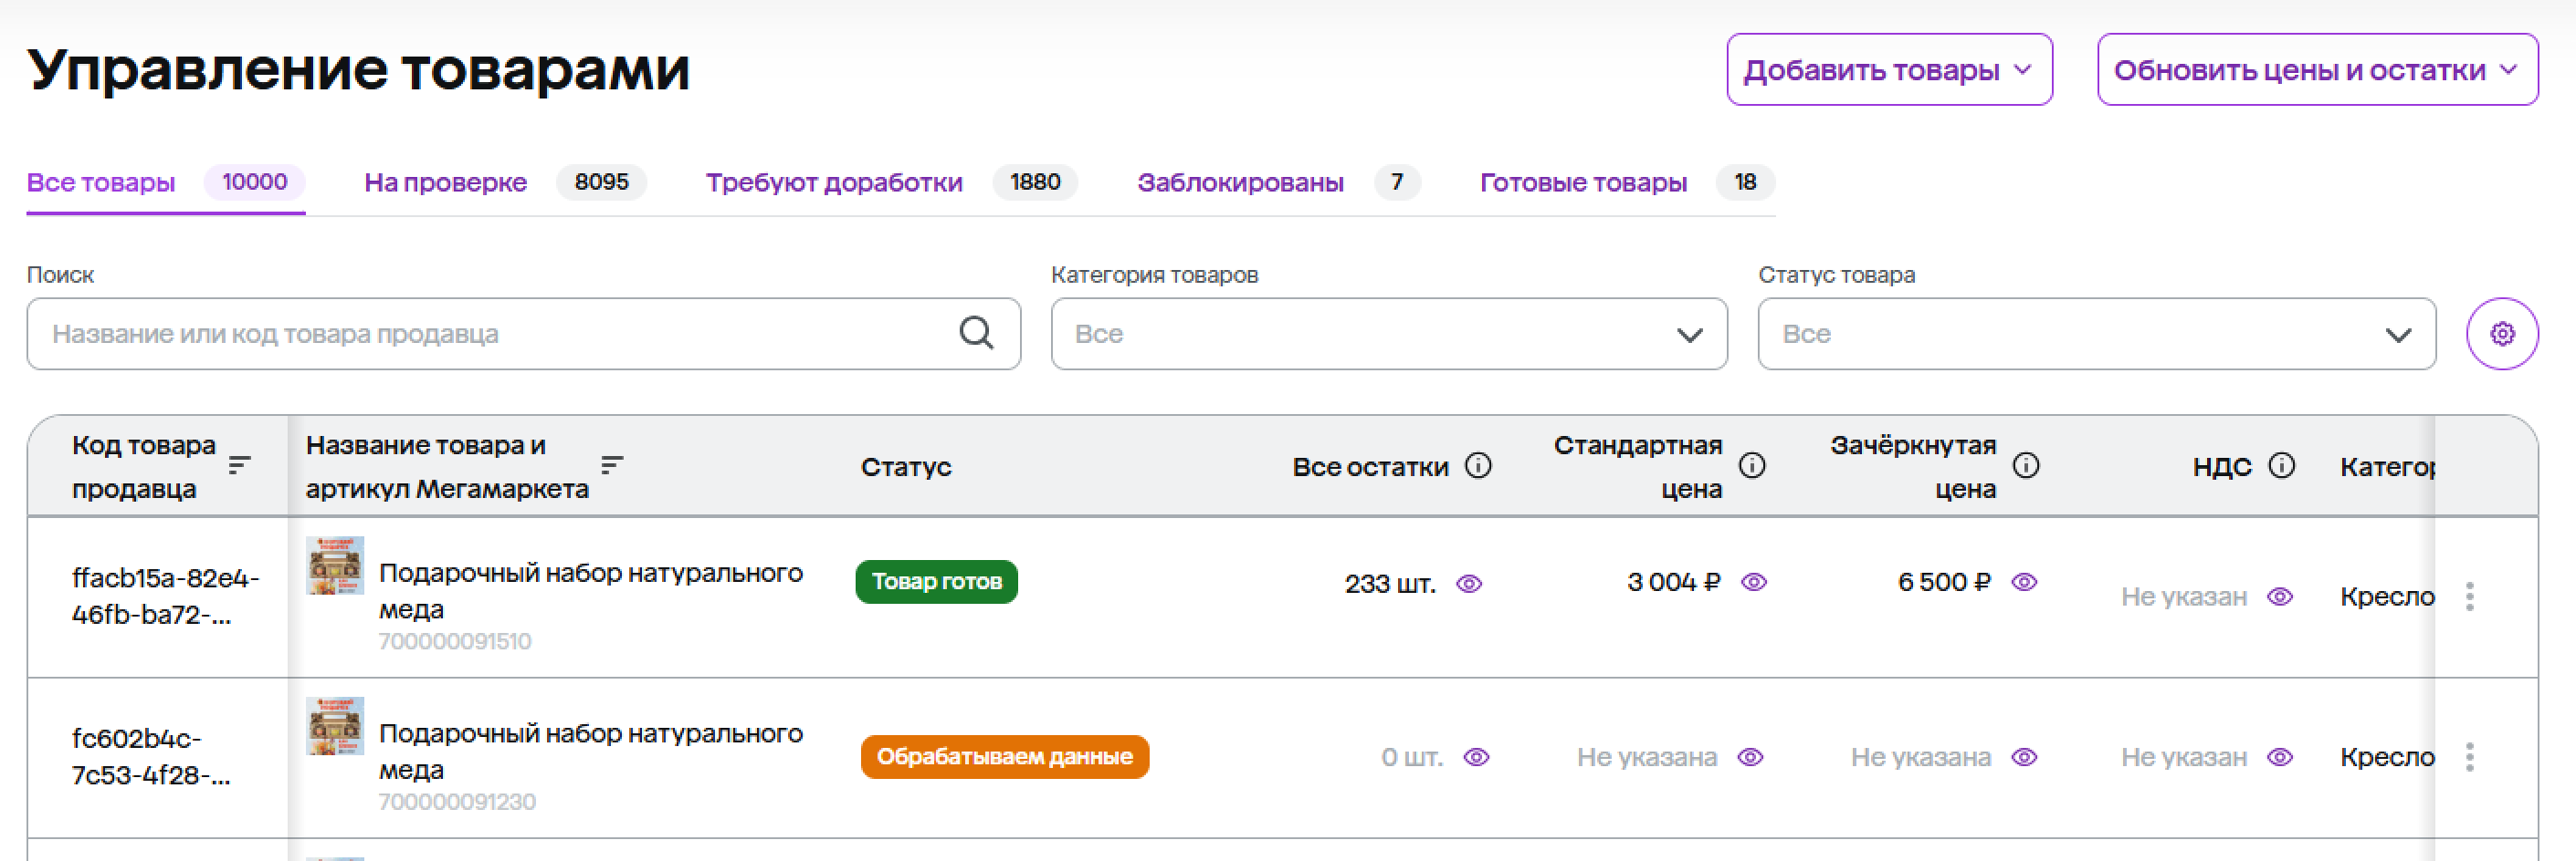Click Кресло category in first row
This screenshot has height=861, width=2576.
pos(2386,596)
